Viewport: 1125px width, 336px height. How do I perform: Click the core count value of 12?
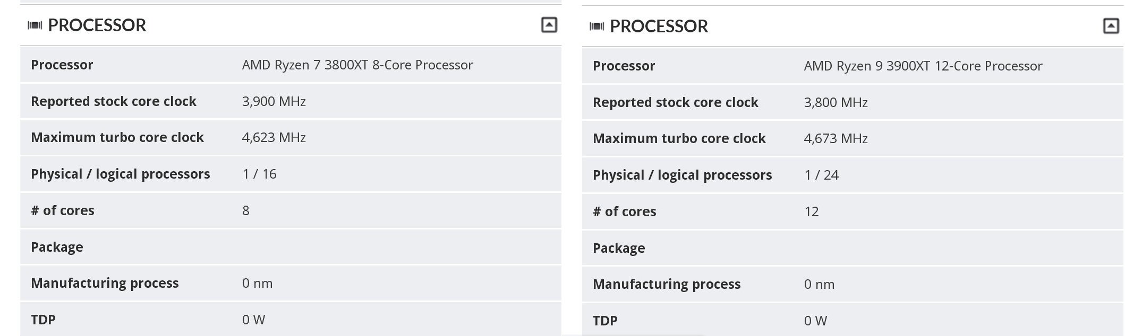click(x=811, y=212)
